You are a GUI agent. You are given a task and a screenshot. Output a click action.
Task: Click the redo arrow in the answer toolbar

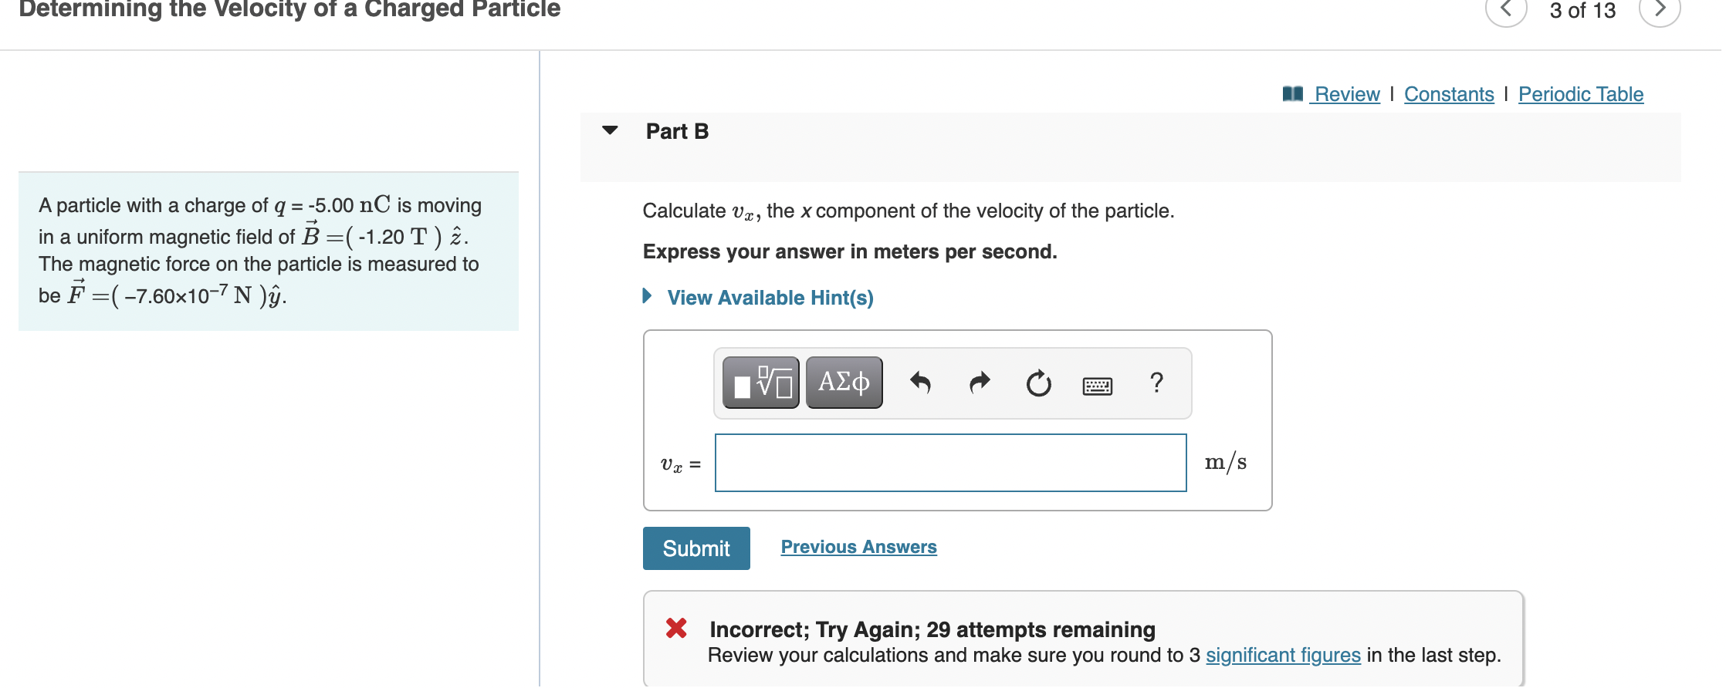tap(979, 382)
